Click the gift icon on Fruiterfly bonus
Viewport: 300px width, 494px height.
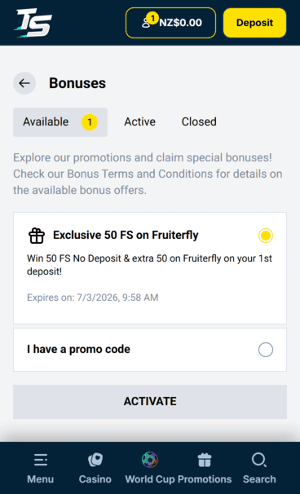coord(37,236)
